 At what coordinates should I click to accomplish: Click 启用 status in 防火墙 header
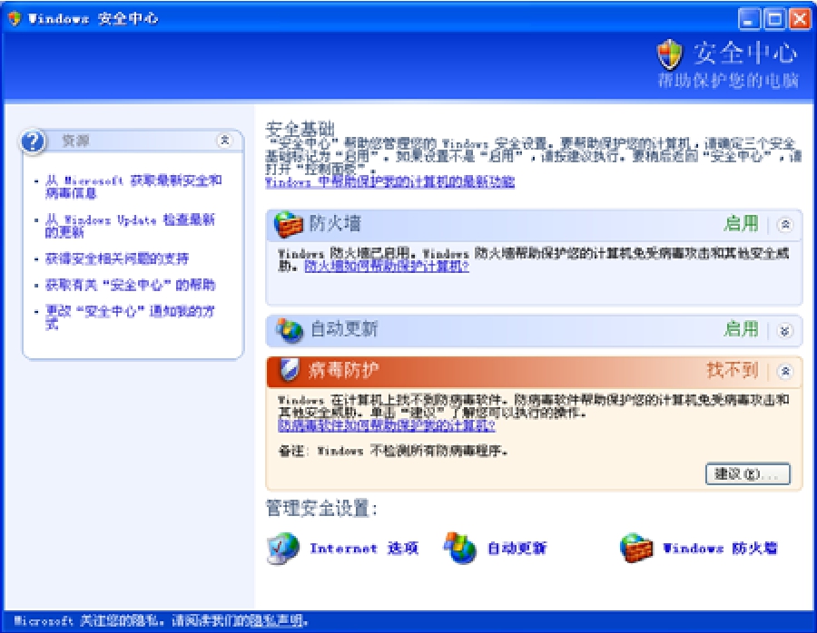click(742, 224)
